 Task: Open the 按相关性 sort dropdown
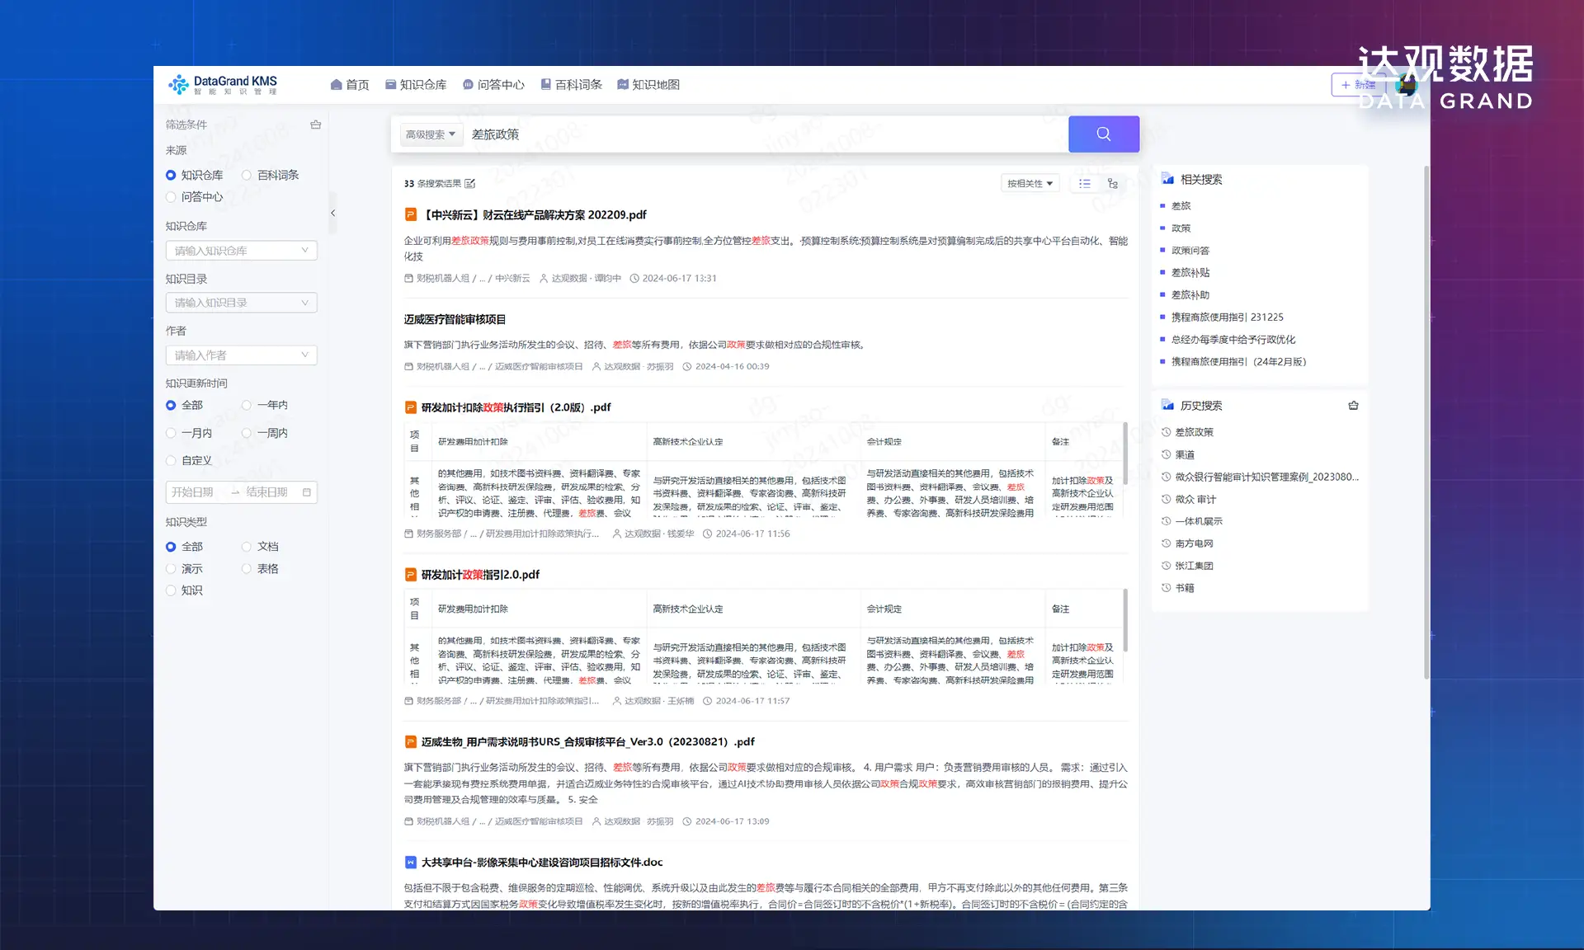click(x=1030, y=183)
